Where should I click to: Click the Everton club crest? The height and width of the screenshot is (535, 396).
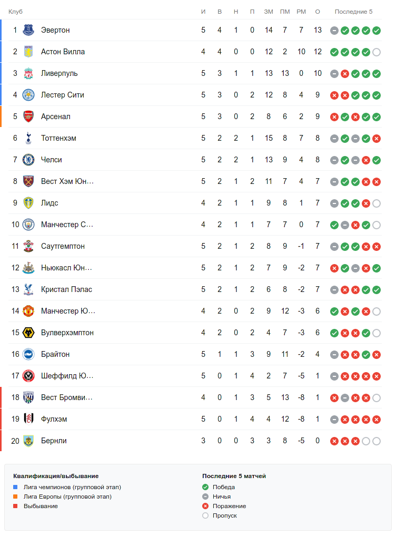tap(28, 30)
